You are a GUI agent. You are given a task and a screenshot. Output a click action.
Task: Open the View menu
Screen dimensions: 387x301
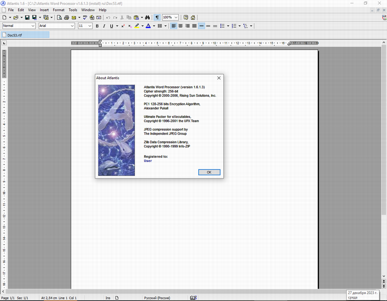tap(32, 10)
